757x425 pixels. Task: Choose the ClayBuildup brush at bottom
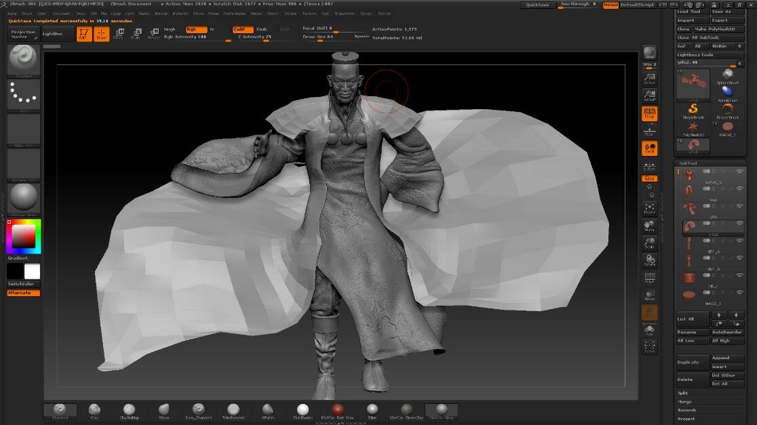click(129, 411)
